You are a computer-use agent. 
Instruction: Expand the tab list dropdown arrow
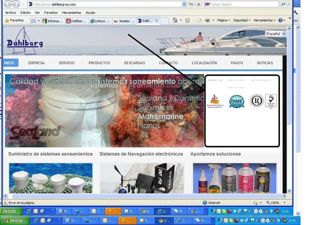(x=39, y=21)
